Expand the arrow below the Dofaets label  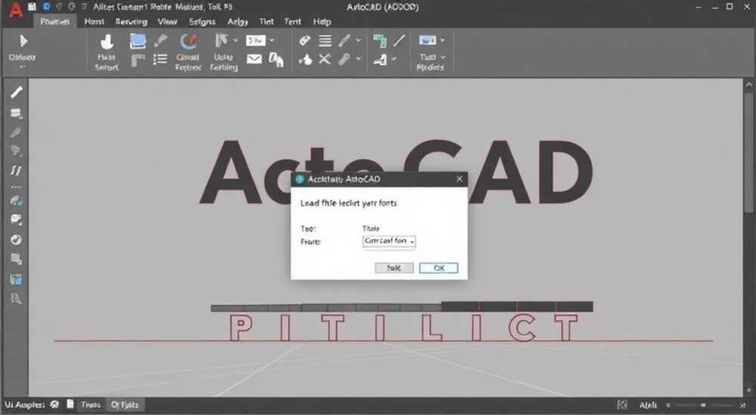pyautogui.click(x=23, y=67)
